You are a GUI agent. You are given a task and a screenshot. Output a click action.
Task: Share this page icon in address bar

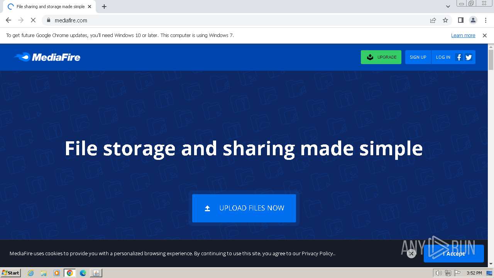point(433,20)
